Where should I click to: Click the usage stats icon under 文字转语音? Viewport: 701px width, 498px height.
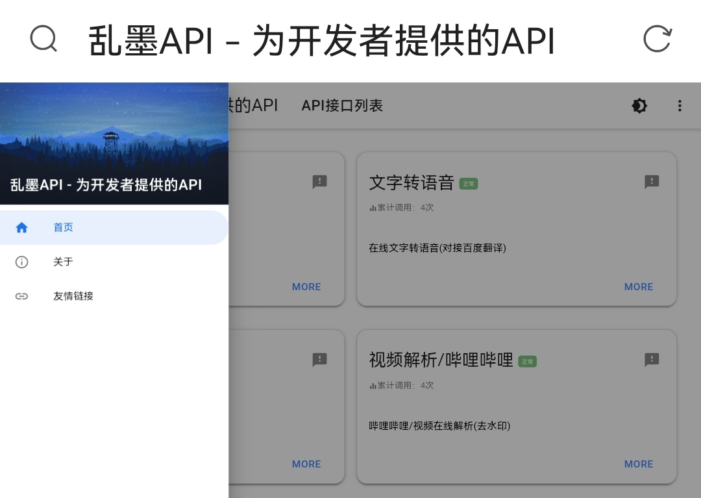[371, 208]
